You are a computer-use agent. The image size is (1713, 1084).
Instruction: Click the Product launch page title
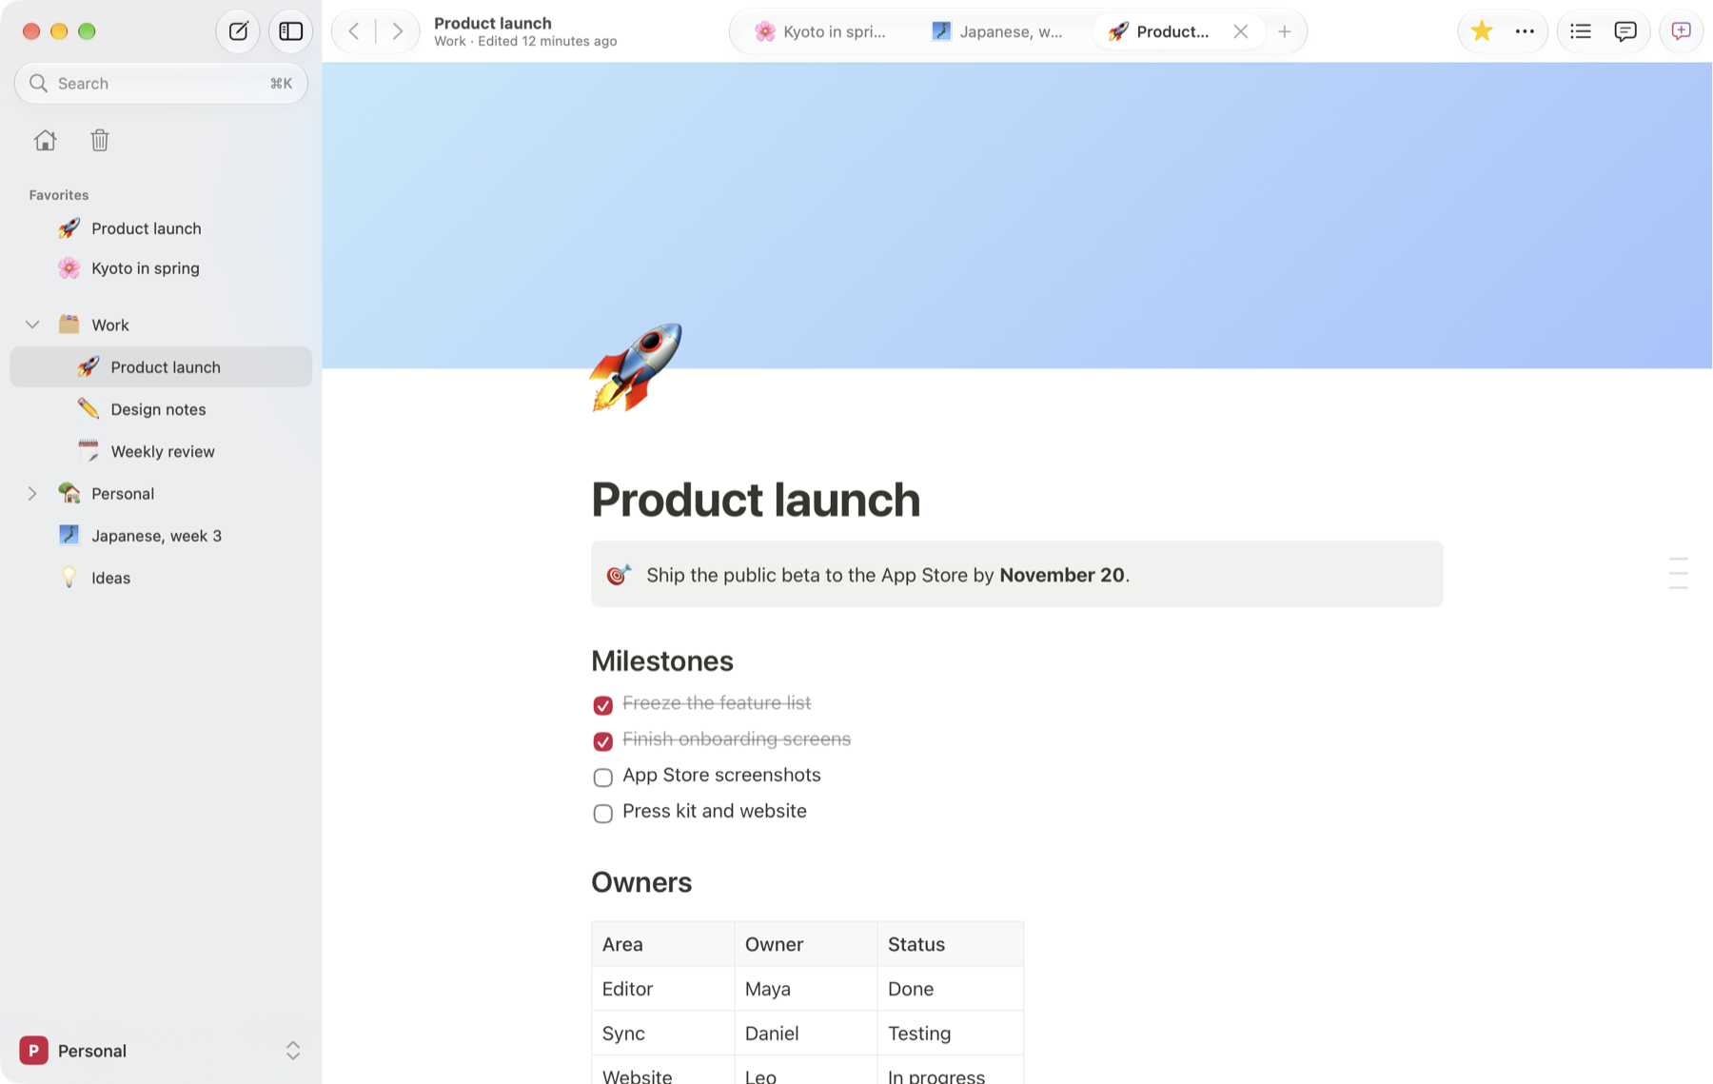coord(756,500)
